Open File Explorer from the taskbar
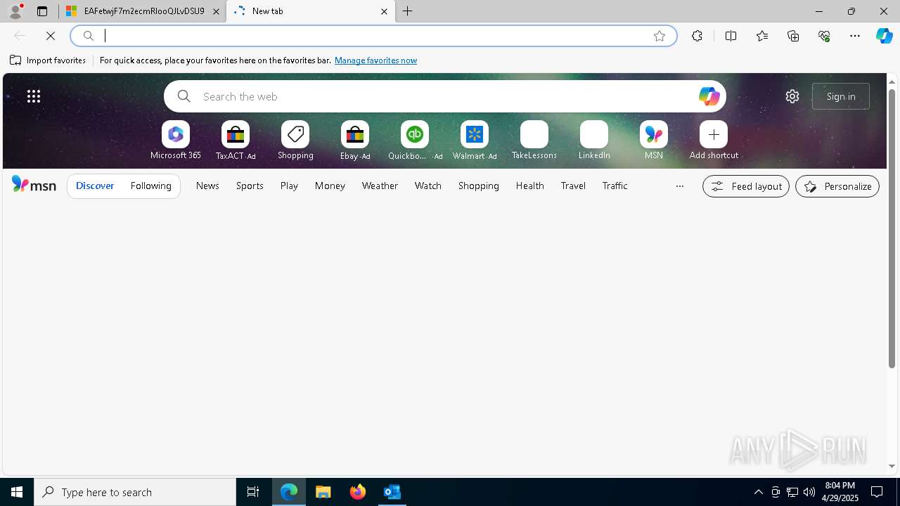 [x=323, y=492]
